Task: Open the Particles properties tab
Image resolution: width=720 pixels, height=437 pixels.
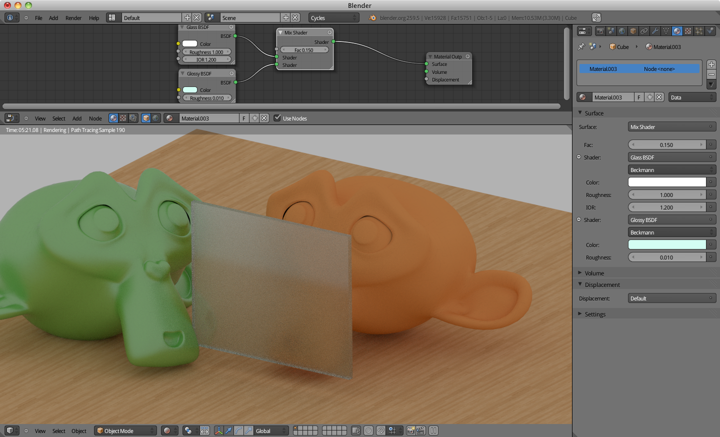Action: pos(699,31)
